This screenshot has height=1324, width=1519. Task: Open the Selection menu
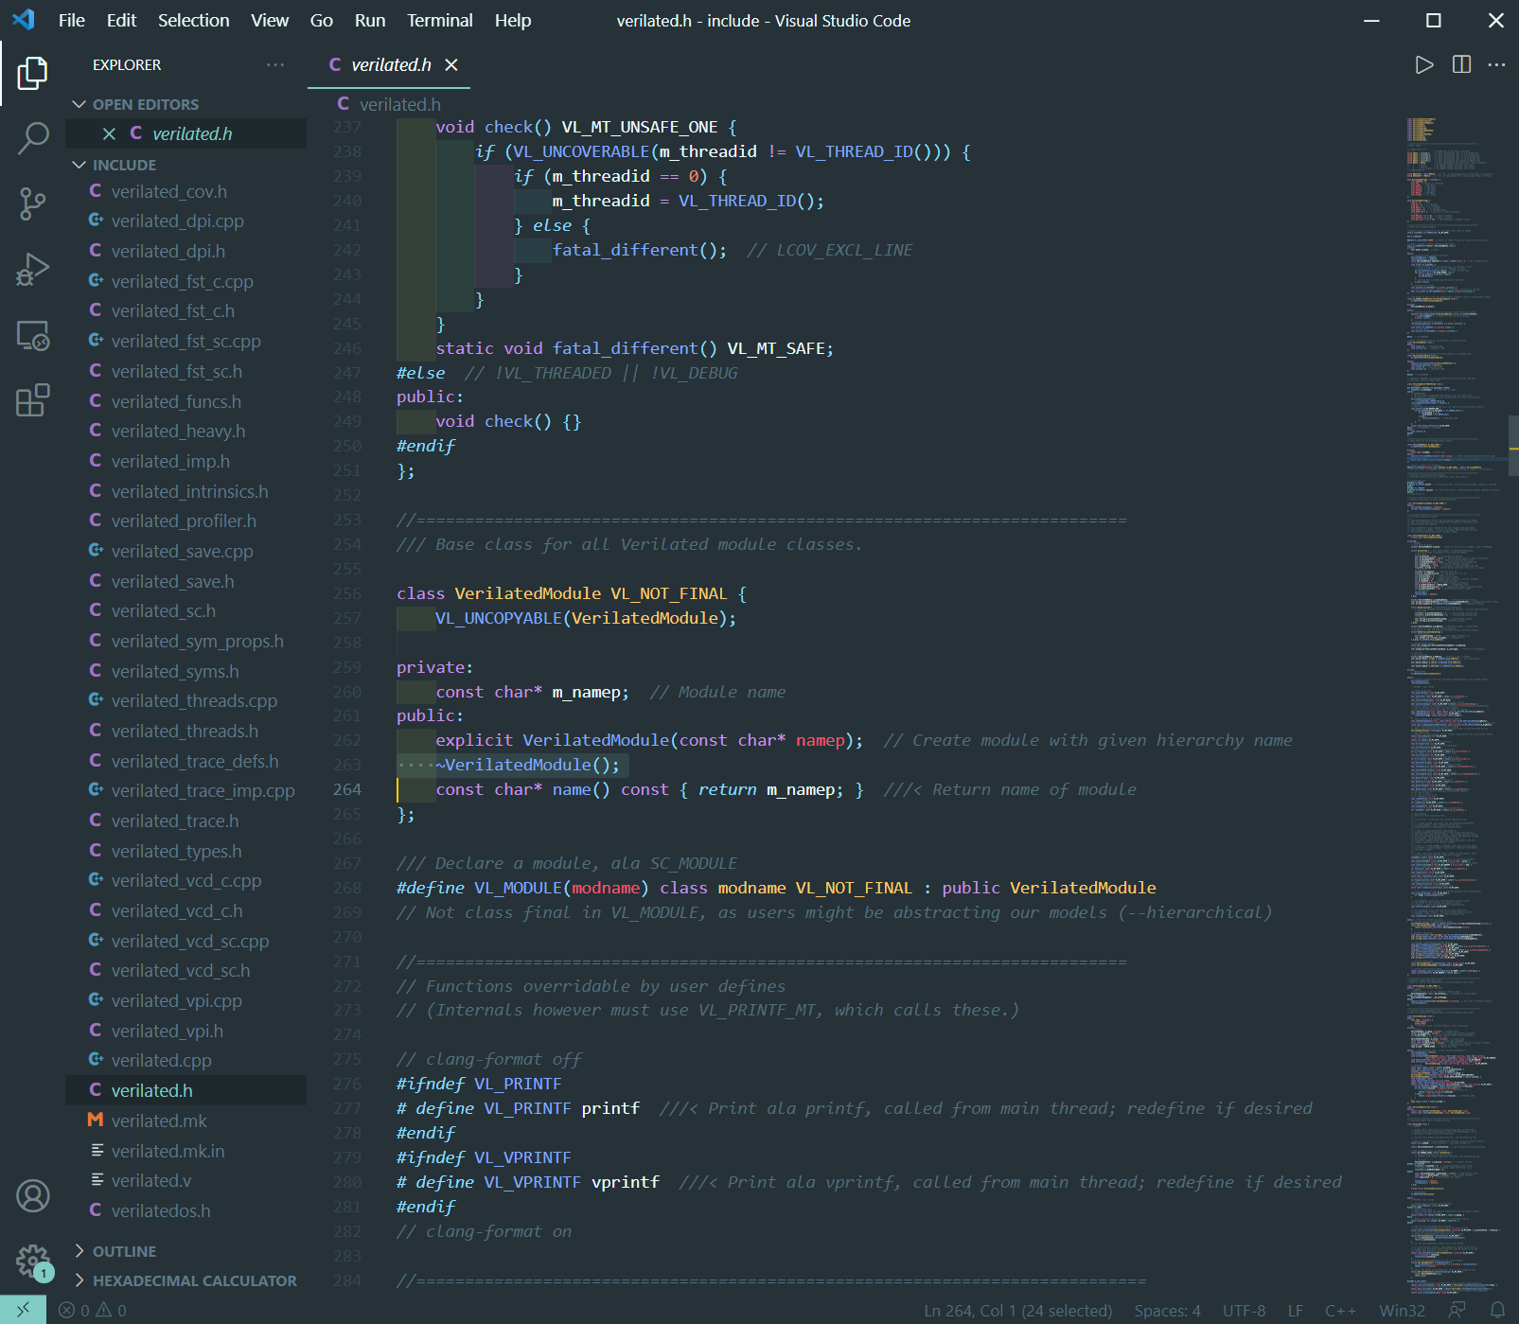[x=193, y=20]
